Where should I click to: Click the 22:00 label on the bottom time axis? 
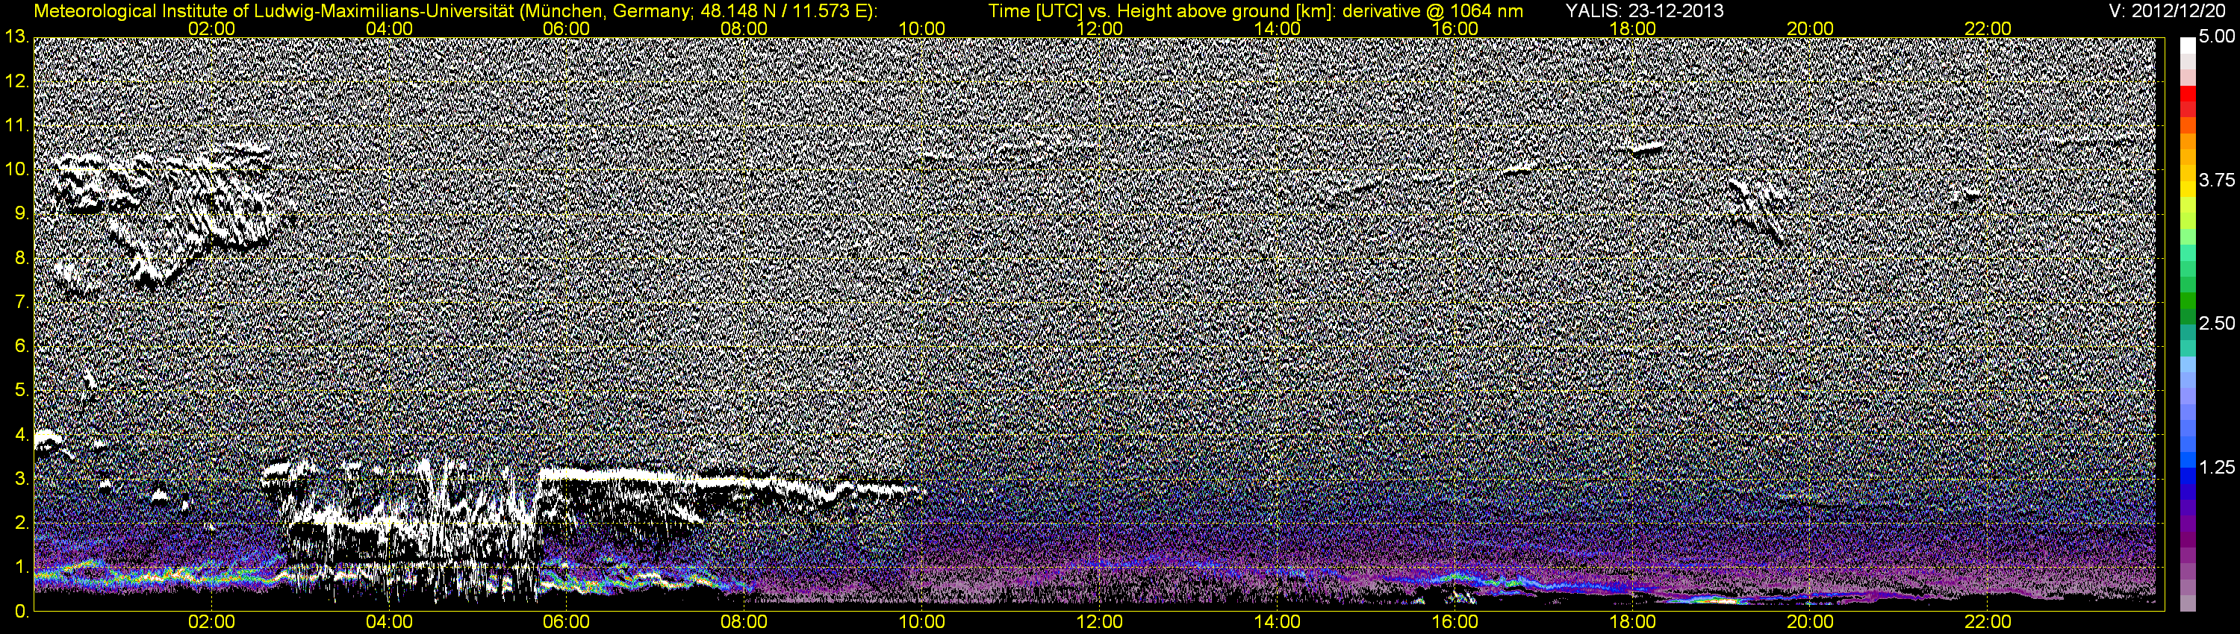(1988, 622)
